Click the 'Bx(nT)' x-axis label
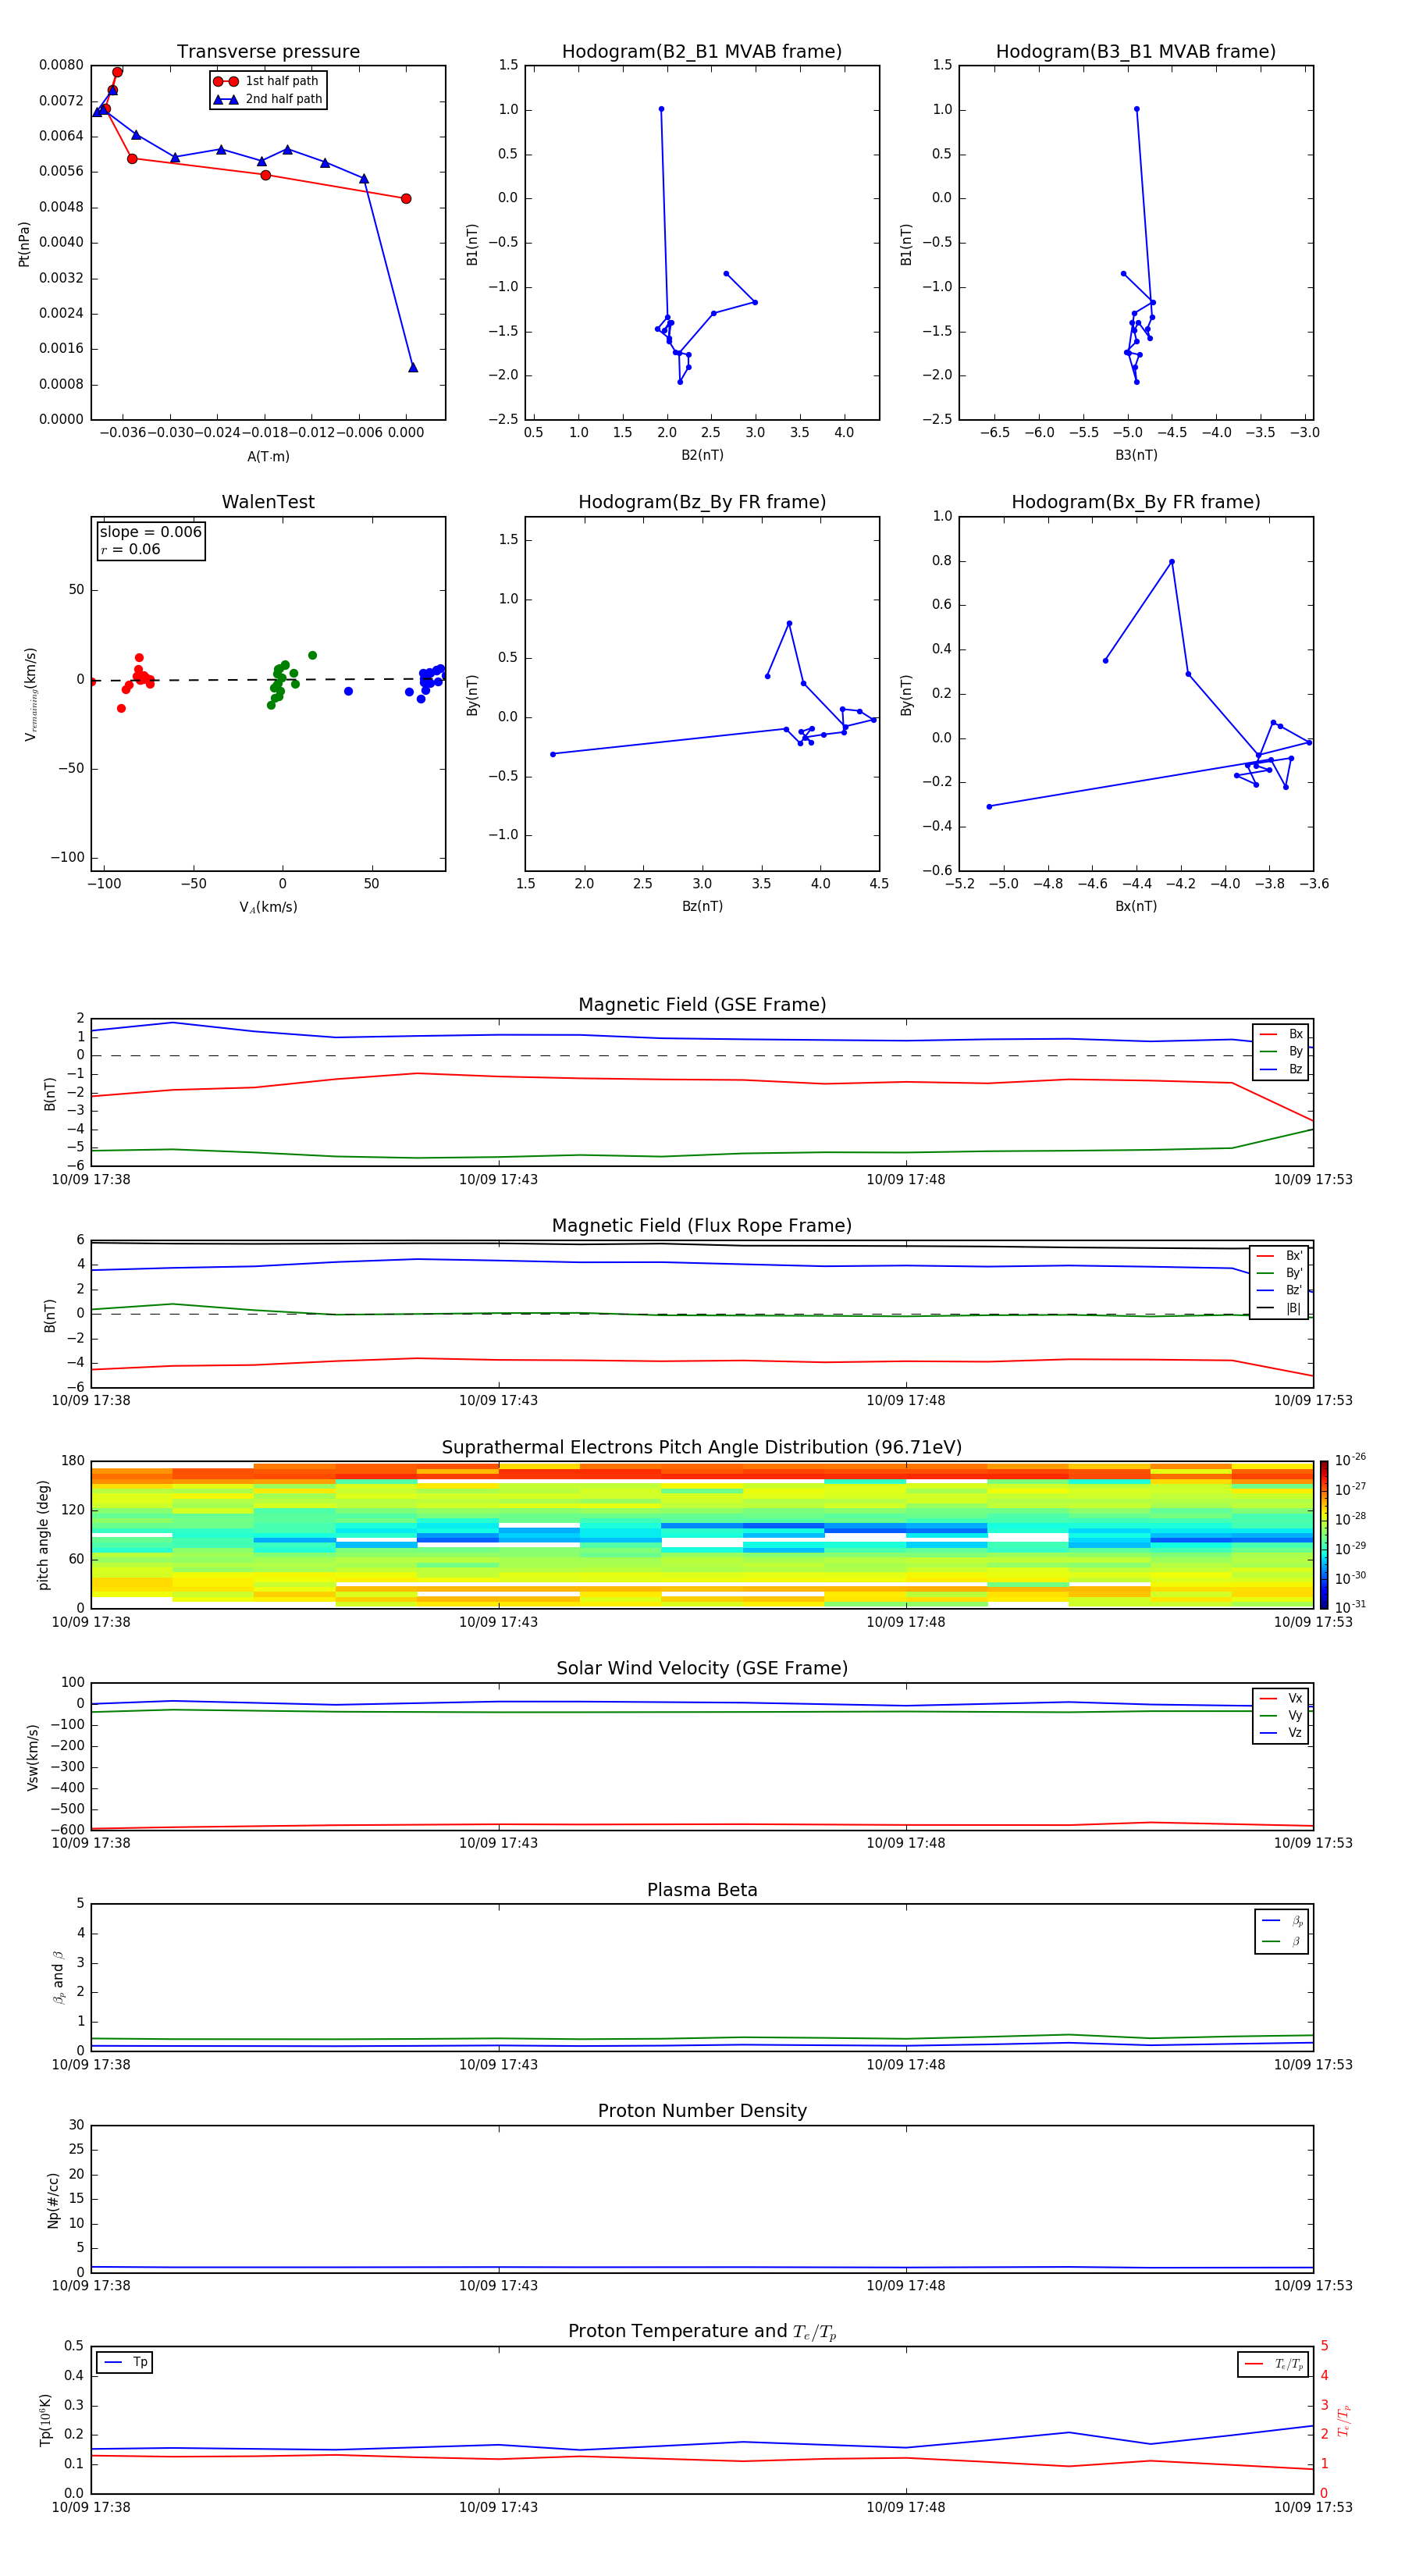The width and height of the screenshot is (1405, 2576). point(1136,906)
